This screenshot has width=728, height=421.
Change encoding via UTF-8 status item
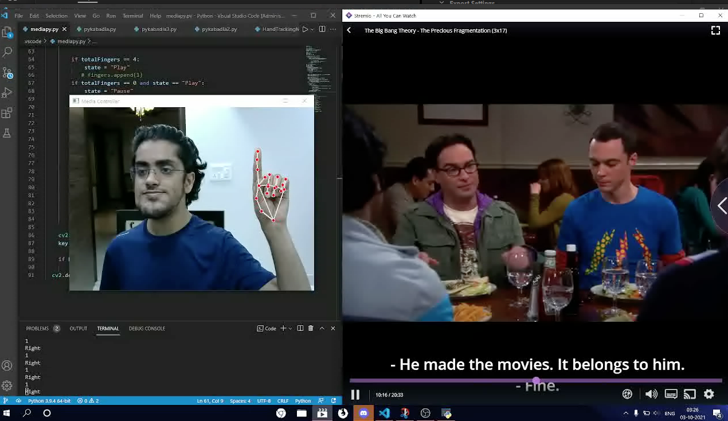point(264,401)
